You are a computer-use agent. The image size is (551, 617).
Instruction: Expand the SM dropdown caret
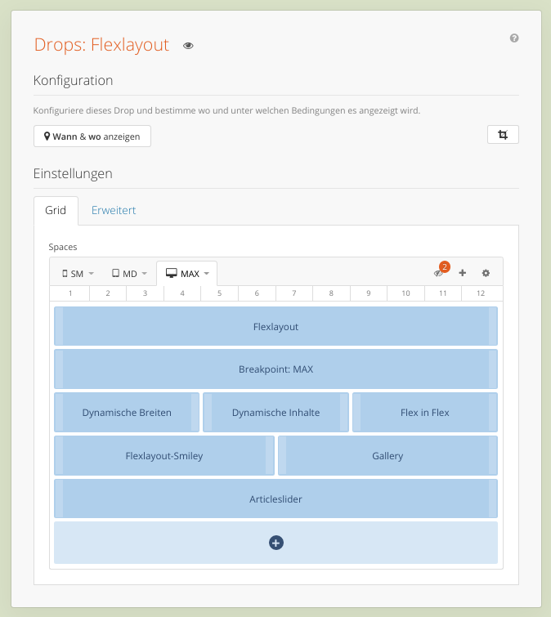point(92,274)
